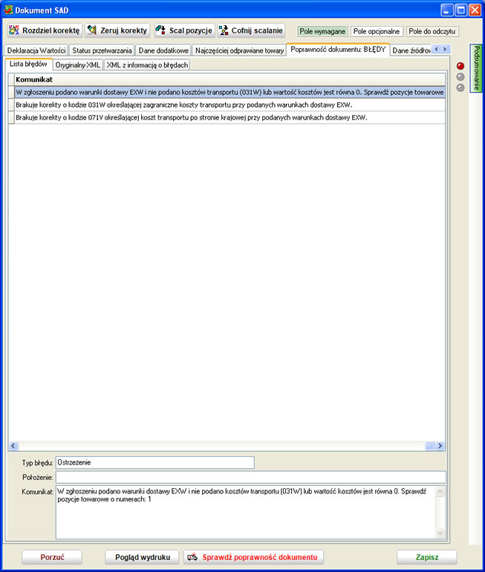Maximize the Dokument SAD window

[461, 10]
